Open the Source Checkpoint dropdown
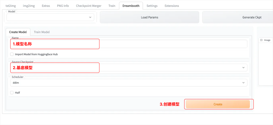This screenshot has height=125, width=273. [129, 67]
